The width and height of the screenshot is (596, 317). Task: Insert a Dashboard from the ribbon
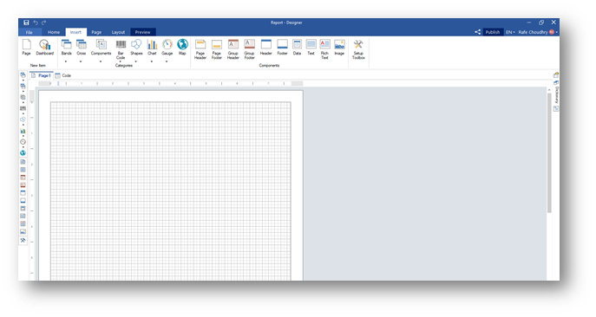tap(45, 48)
